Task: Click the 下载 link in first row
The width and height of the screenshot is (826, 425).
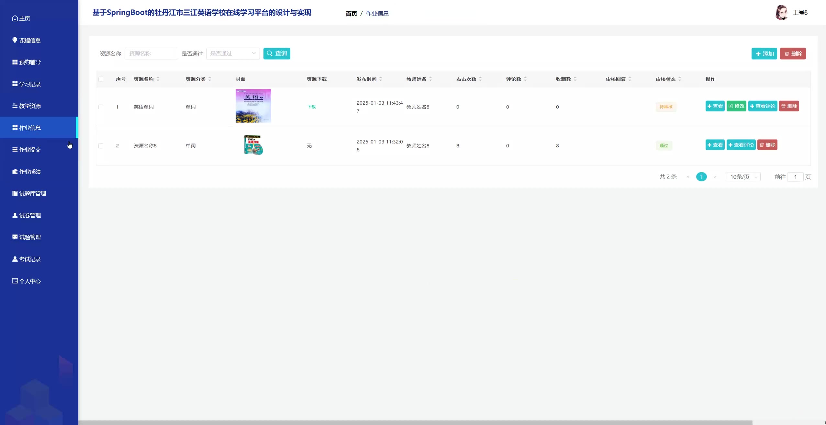Action: tap(311, 107)
